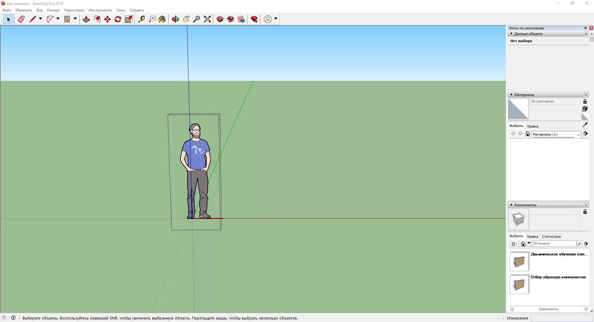This screenshot has width=594, height=322.
Task: Activate the Push/Pull tool
Action: (86, 19)
